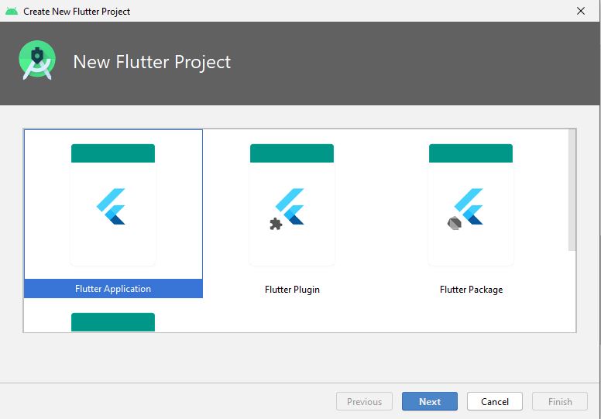Viewport: 601px width, 419px height.
Task: Click the Android Studio logo in the header
Action: (37, 61)
